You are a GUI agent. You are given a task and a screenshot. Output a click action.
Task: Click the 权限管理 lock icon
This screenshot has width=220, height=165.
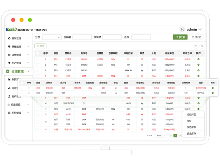(9, 104)
